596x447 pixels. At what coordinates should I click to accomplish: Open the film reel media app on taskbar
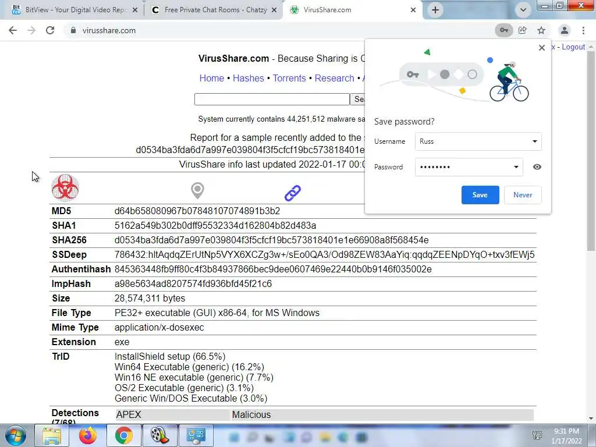(159, 435)
